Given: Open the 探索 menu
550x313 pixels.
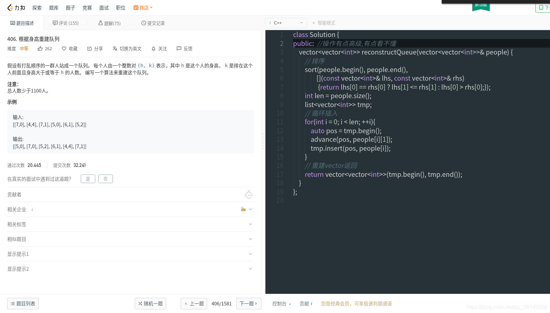Looking at the screenshot, I should point(37,8).
